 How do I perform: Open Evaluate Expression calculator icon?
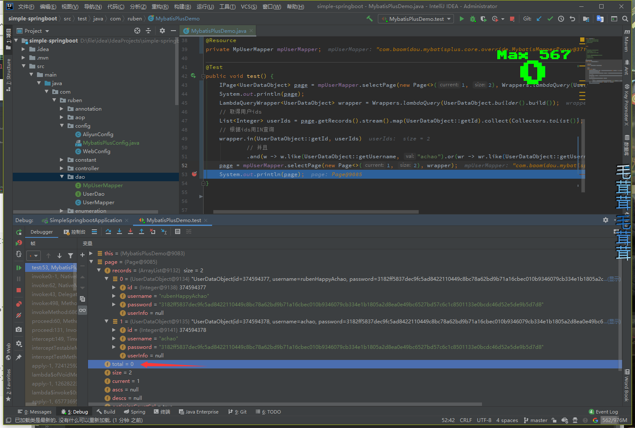click(x=178, y=232)
